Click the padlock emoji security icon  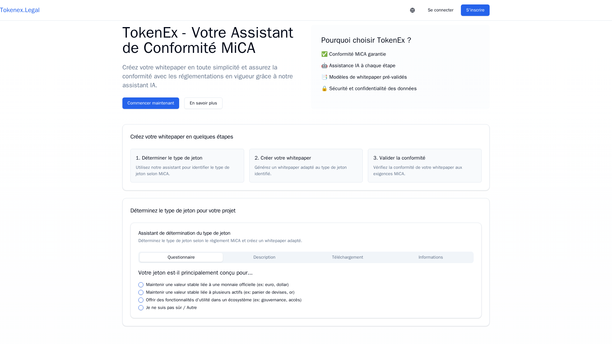click(324, 89)
